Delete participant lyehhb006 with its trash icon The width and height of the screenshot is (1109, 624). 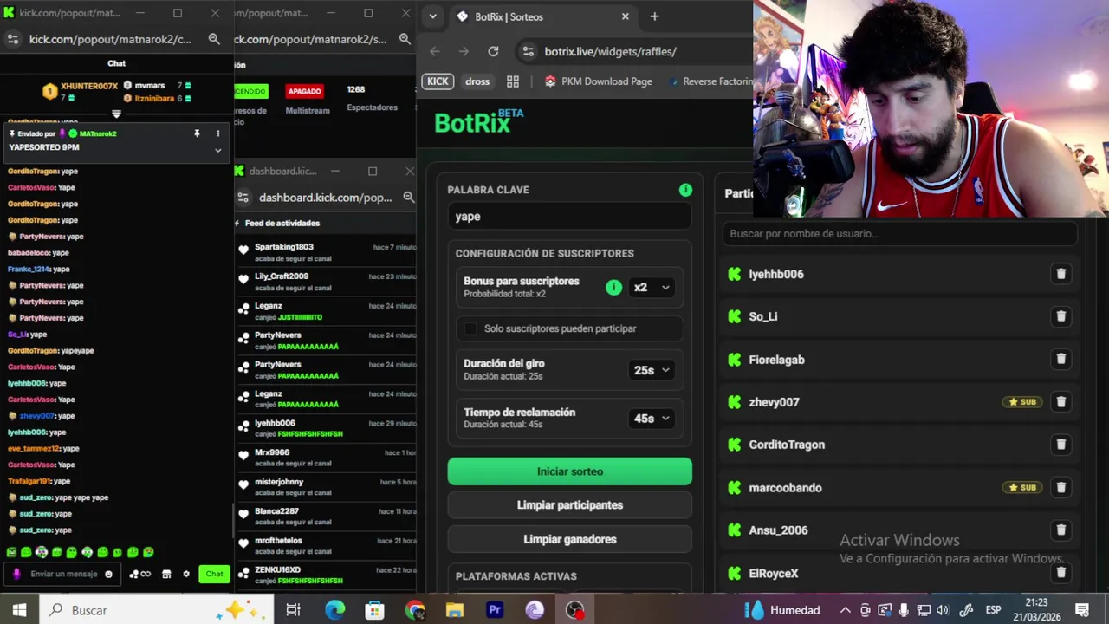pyautogui.click(x=1060, y=274)
